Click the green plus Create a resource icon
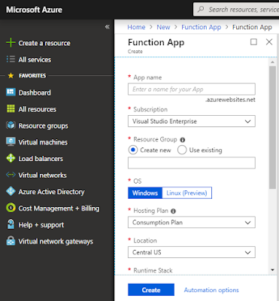Viewport: 279px width, 301px height. pos(11,43)
